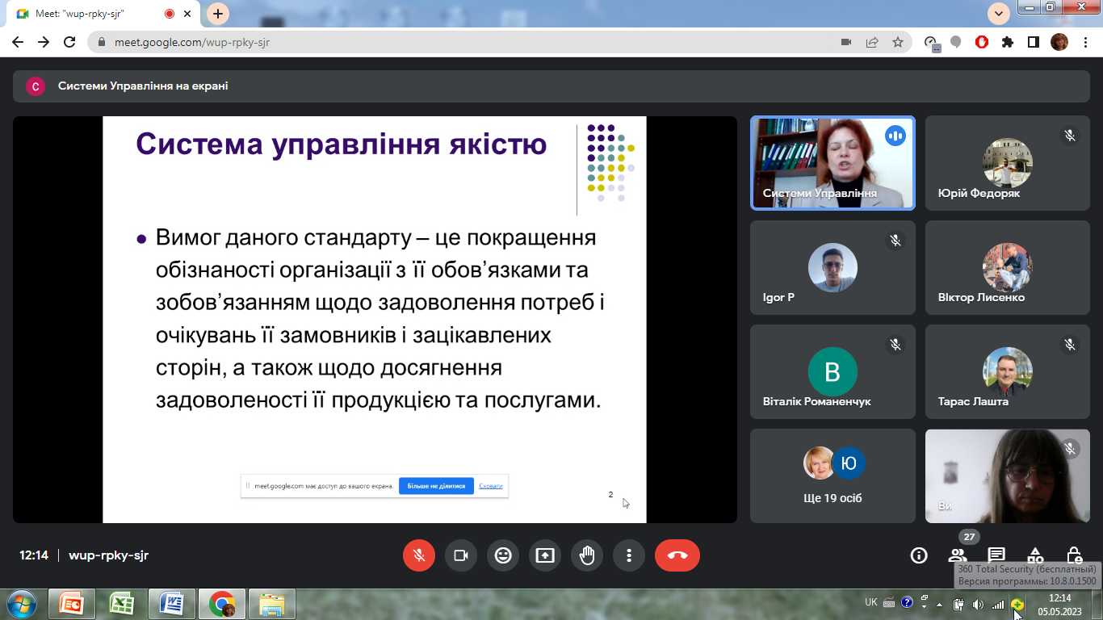Open the emoji reactions panel
1103x620 pixels.
[503, 555]
